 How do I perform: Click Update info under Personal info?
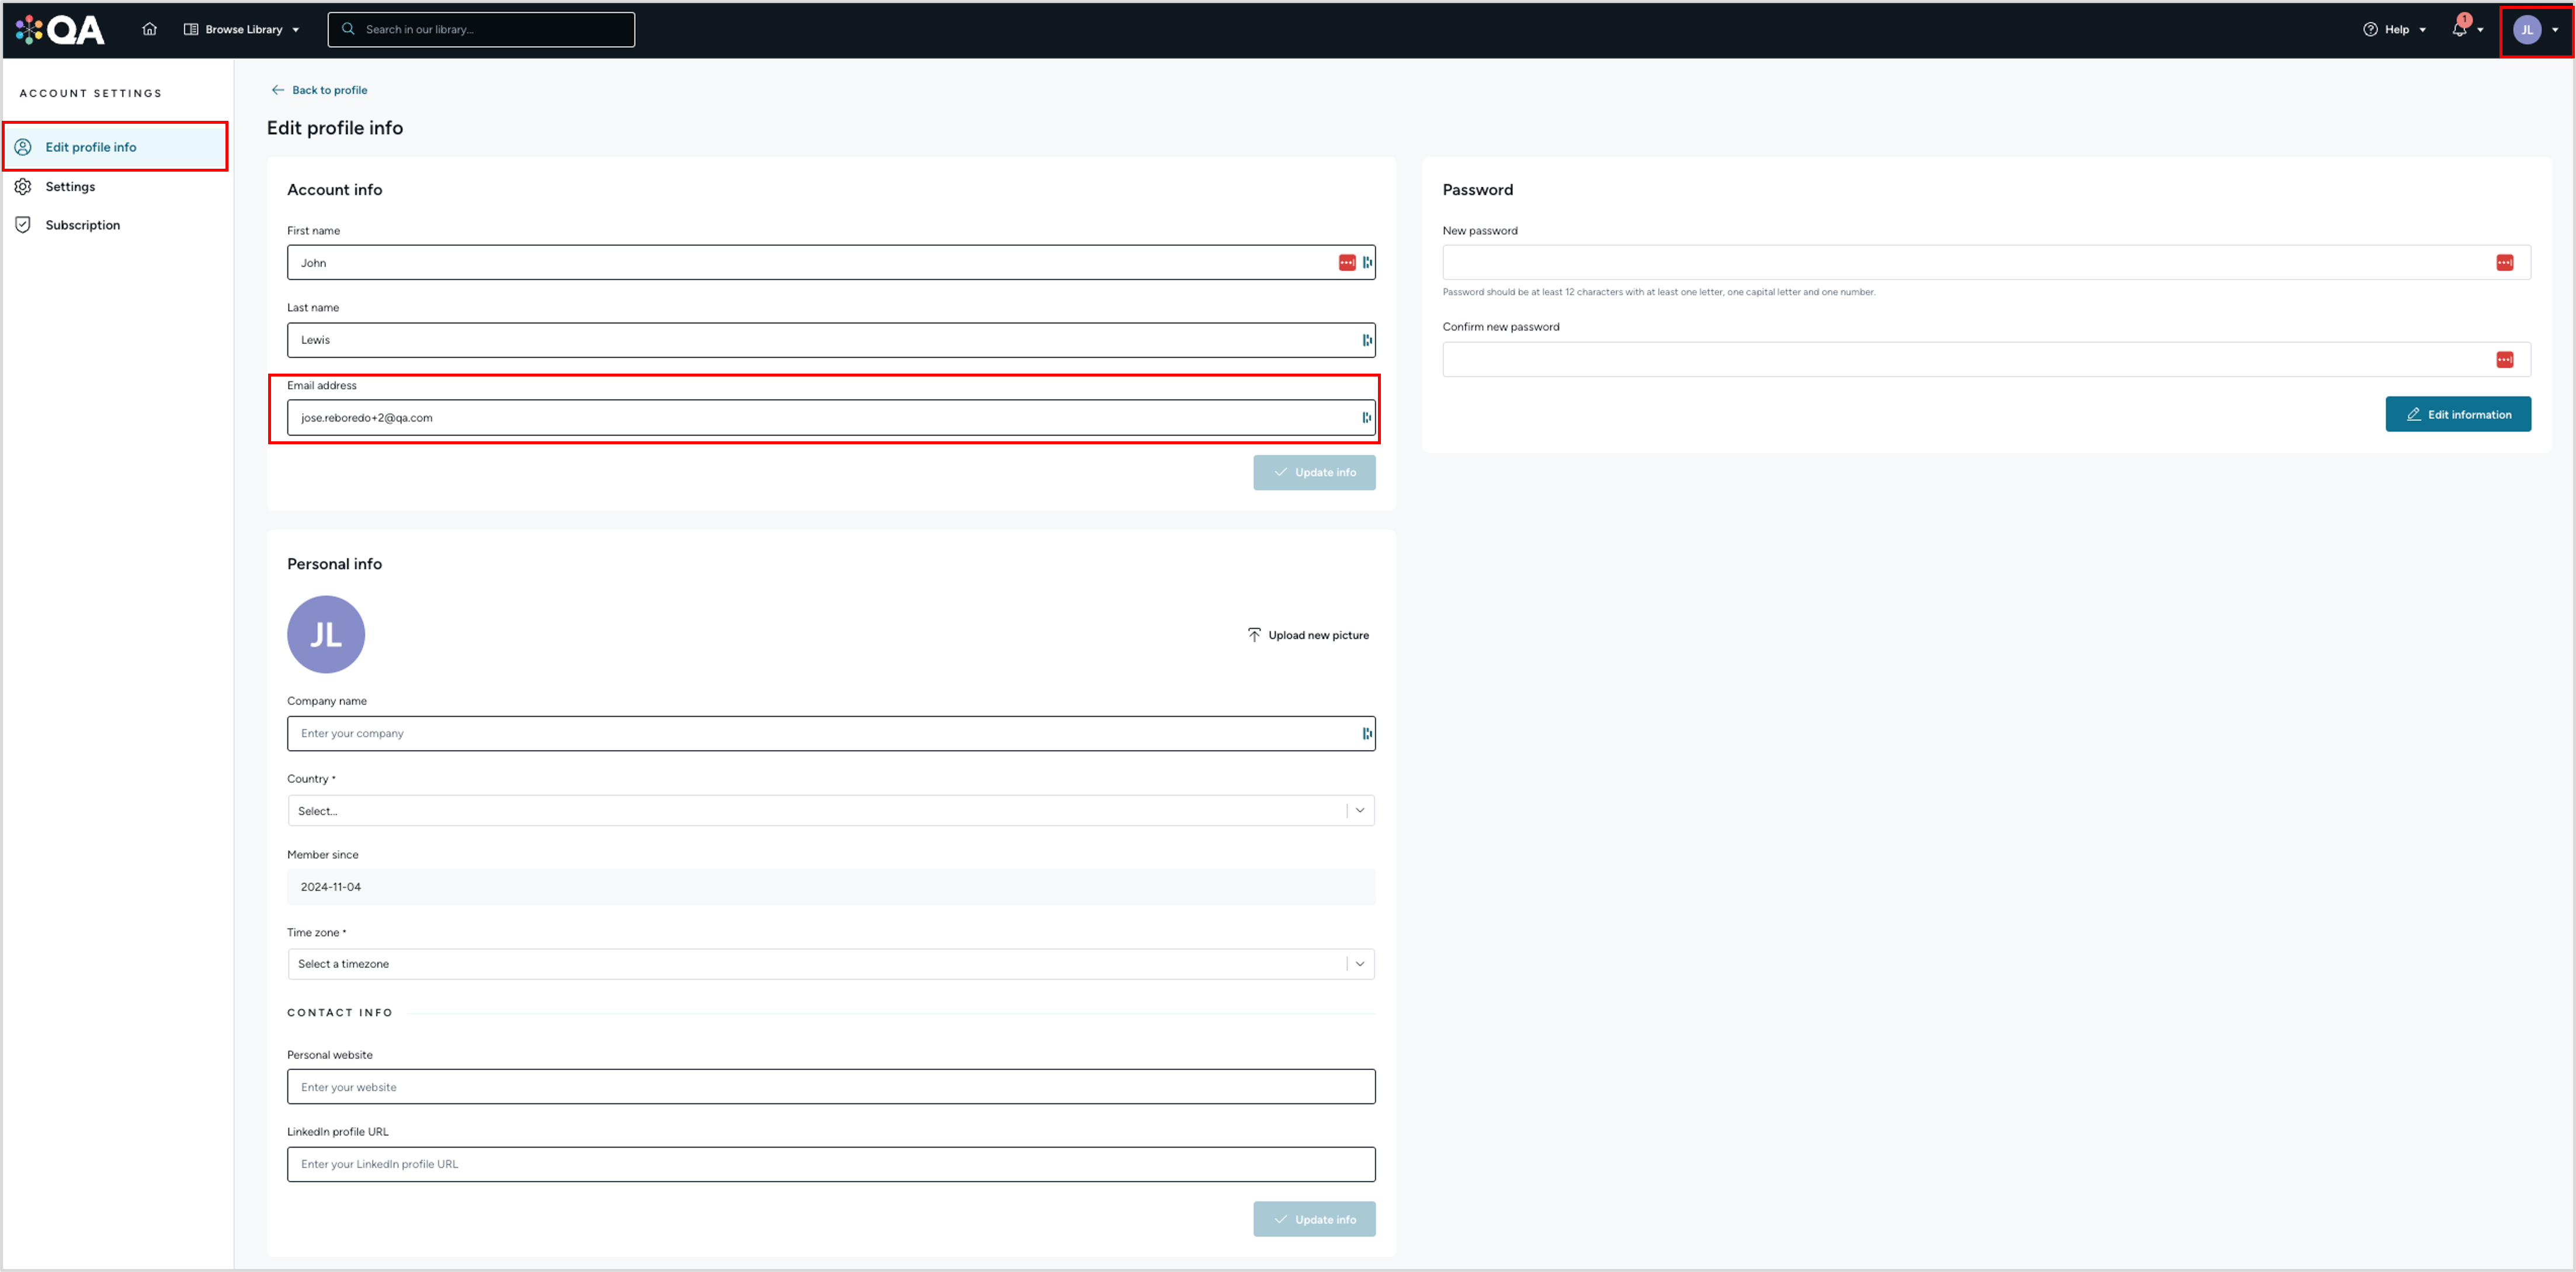pos(1314,1219)
